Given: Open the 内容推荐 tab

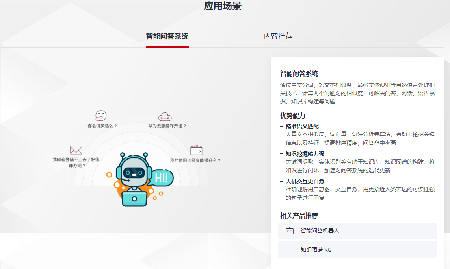Looking at the screenshot, I should [278, 36].
